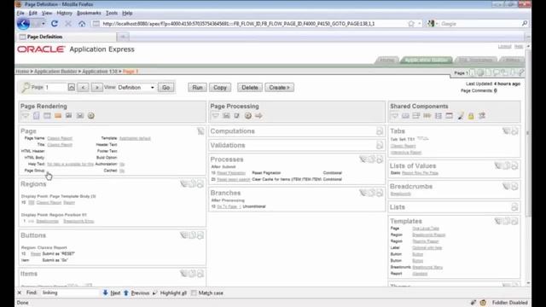Go to the browser Home icon

[x=82, y=24]
